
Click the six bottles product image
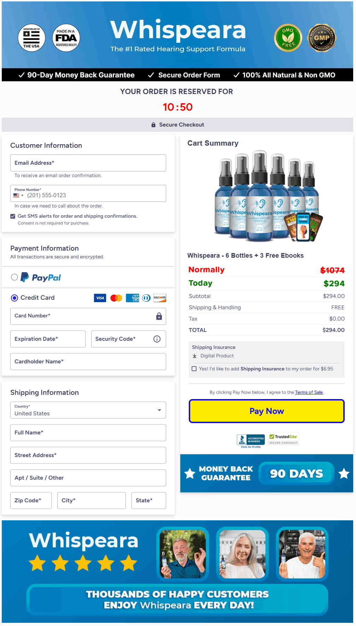click(267, 197)
